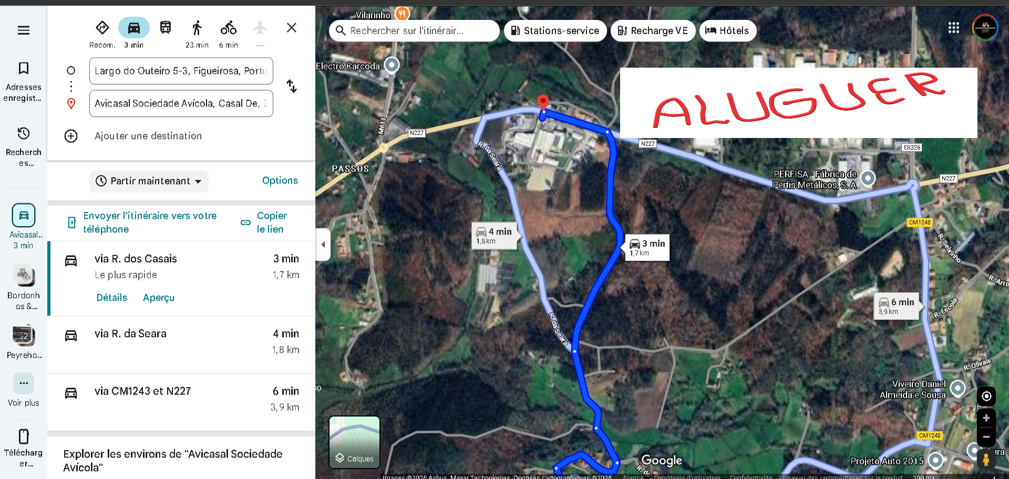Open Voir plus in sidebar

24,390
